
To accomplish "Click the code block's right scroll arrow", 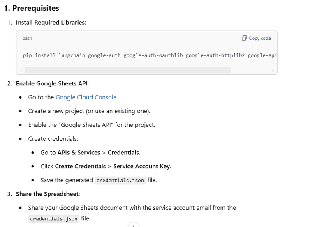I will [273, 70].
